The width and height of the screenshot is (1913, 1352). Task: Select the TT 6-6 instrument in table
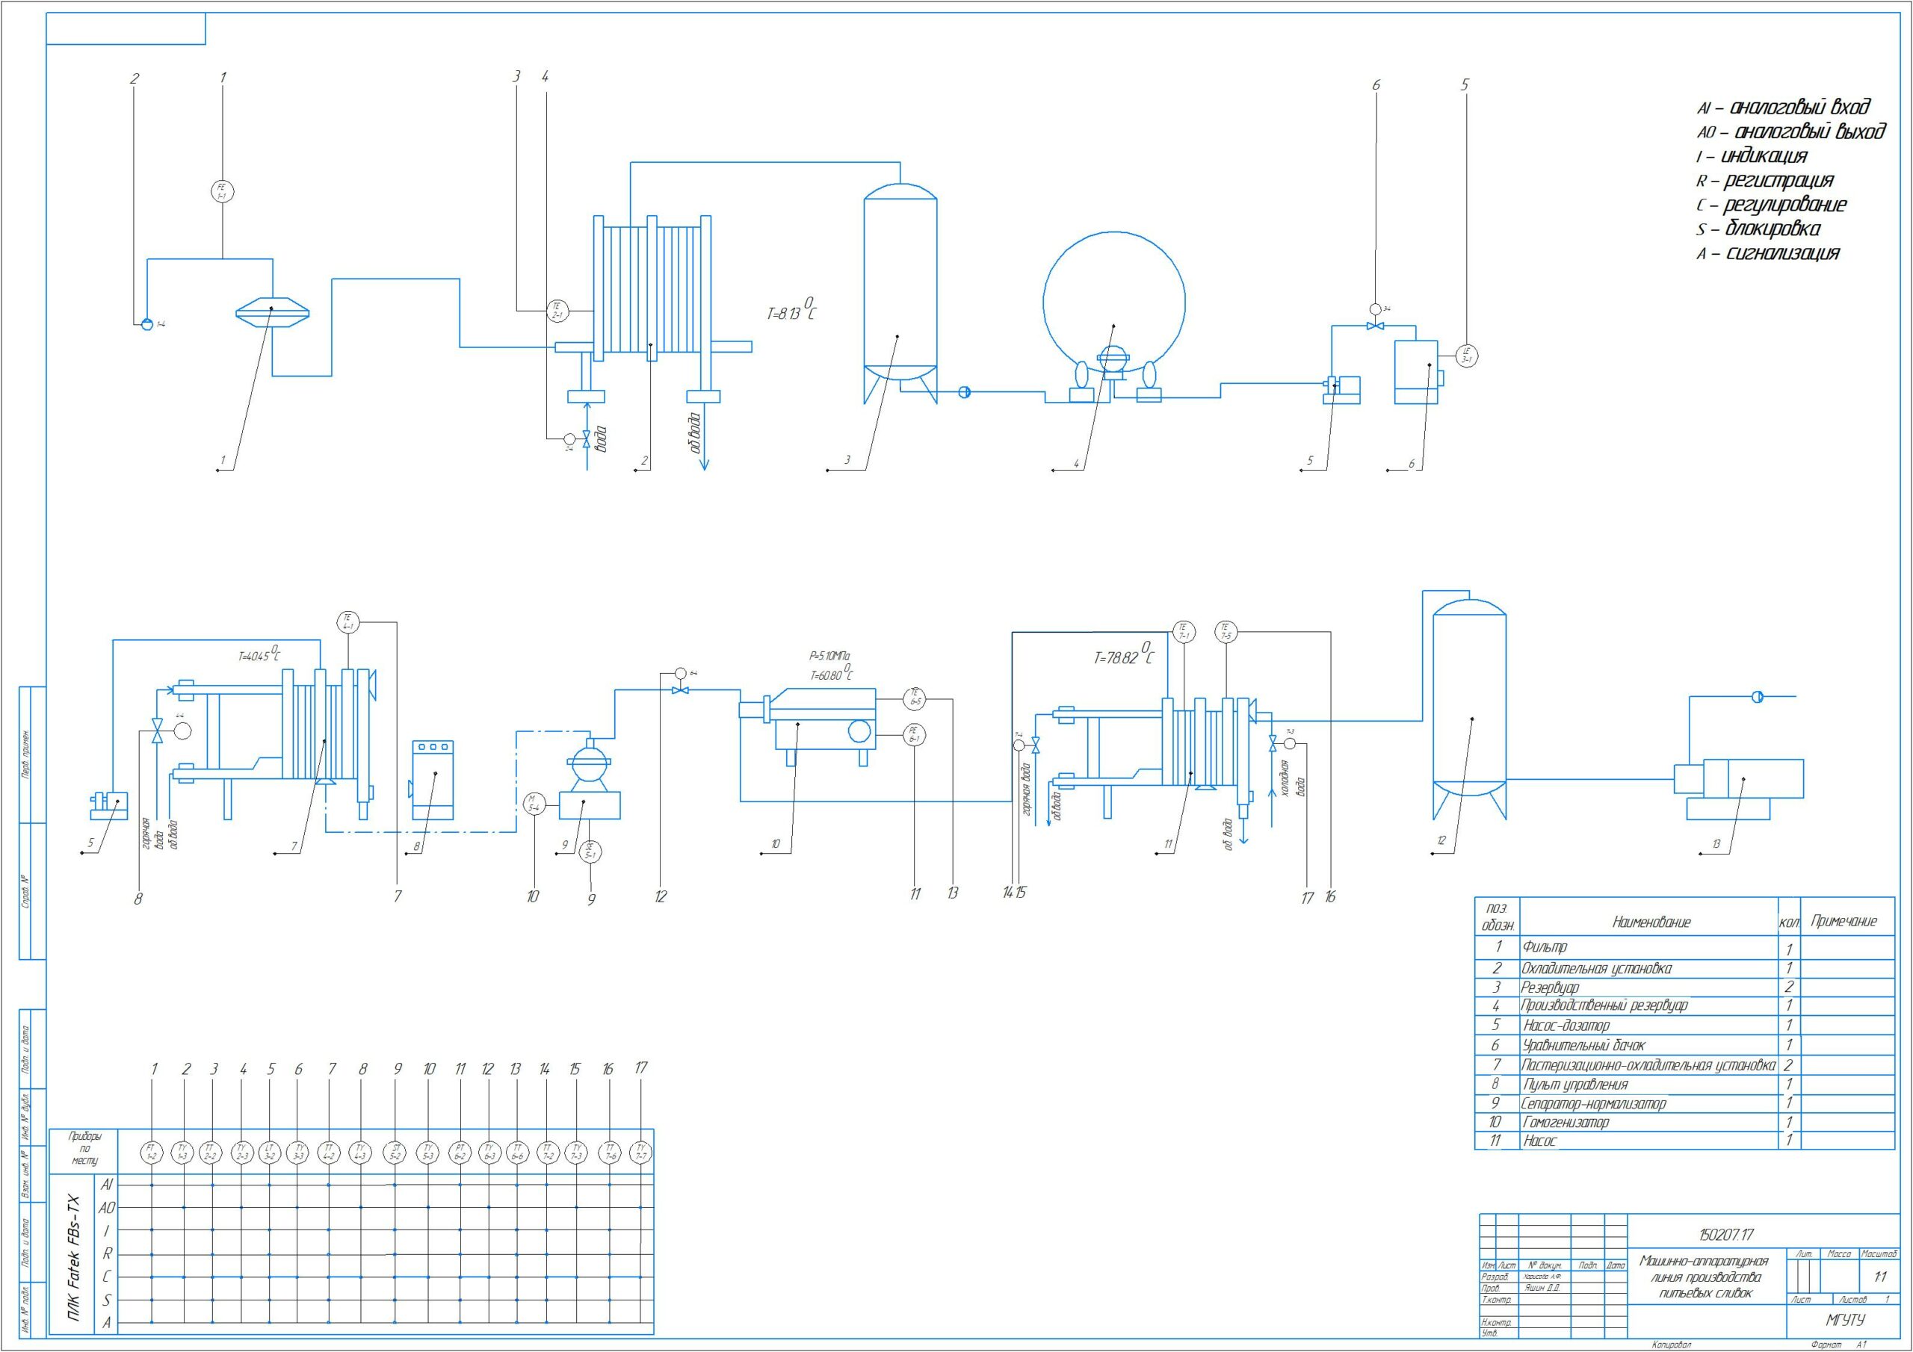click(517, 1153)
